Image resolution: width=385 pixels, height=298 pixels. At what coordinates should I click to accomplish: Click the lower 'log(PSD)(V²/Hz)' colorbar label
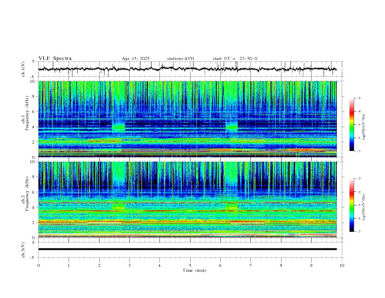364,207
